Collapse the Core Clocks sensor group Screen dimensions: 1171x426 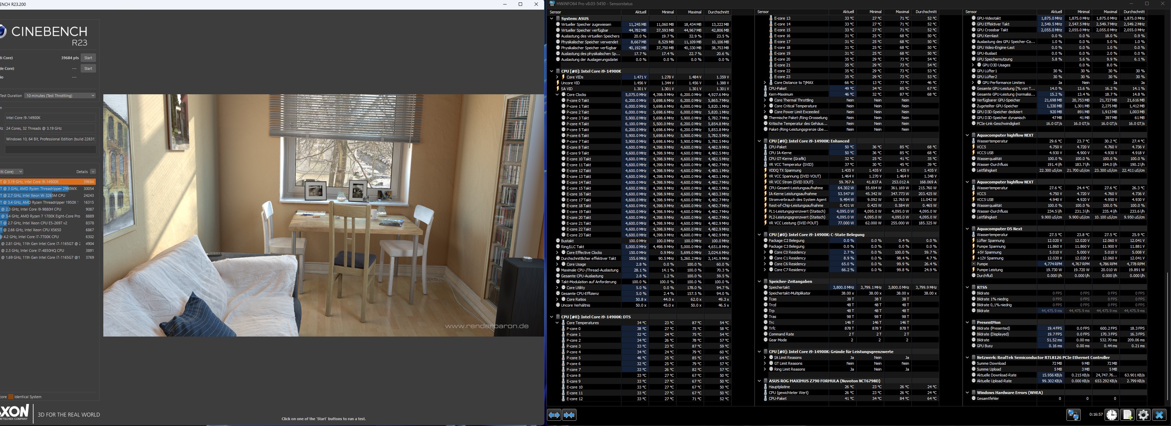557,95
